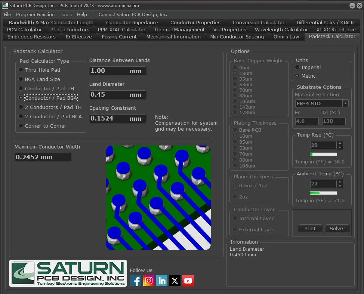Open the Tools menu
This screenshot has height=294, width=364.
pyautogui.click(x=66, y=14)
